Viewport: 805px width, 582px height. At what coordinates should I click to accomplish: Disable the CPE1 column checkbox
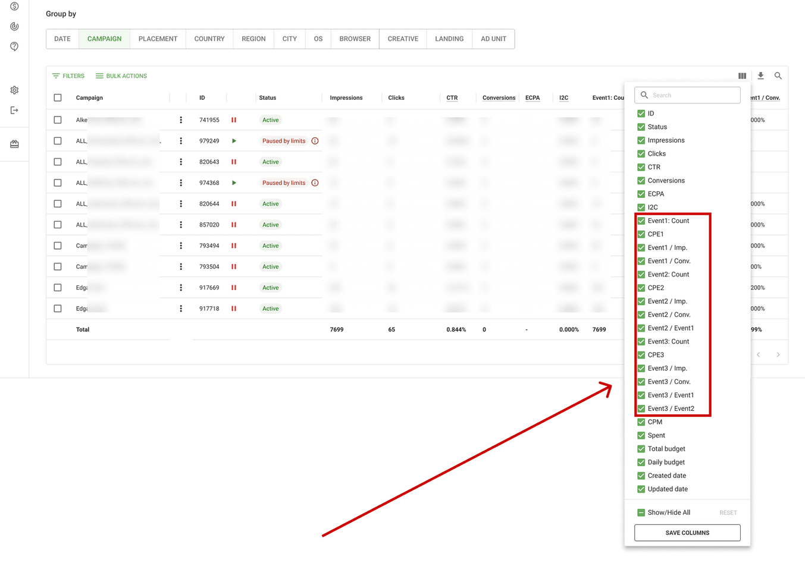[642, 234]
